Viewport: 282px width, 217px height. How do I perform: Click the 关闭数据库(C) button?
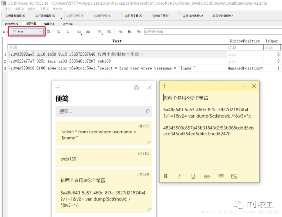[x=222, y=16]
